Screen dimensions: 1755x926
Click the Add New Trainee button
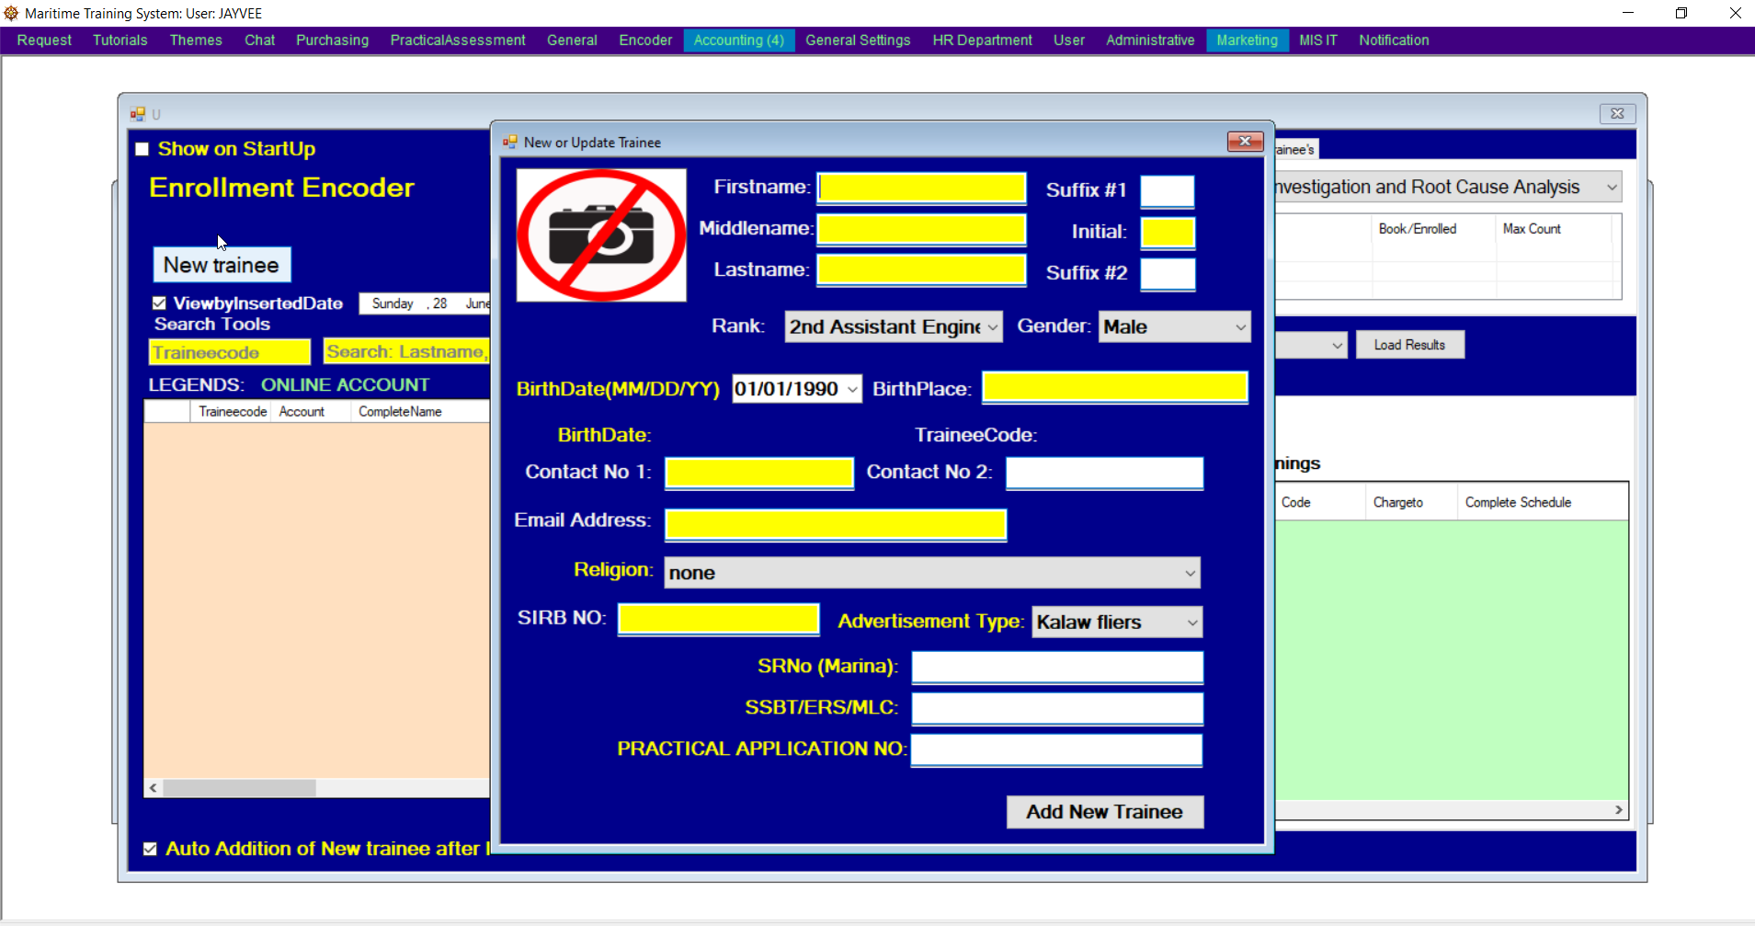click(1105, 812)
